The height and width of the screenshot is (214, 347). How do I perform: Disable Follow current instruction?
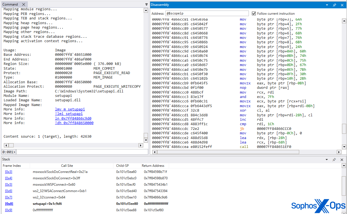click(x=254, y=13)
